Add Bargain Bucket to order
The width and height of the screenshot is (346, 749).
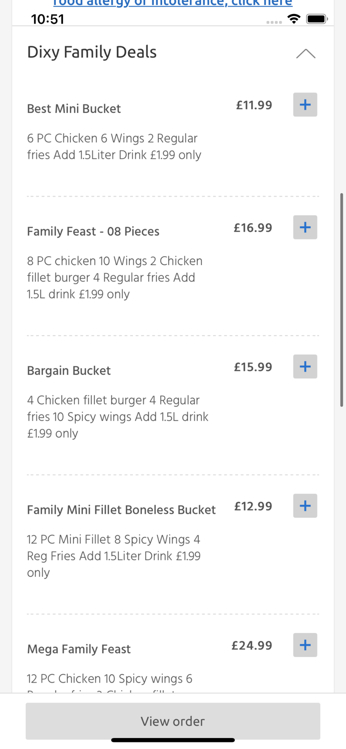[x=305, y=366]
